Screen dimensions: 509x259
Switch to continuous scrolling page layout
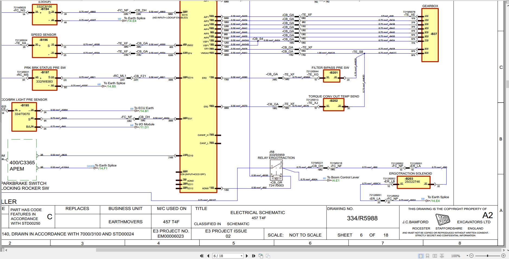click(428, 256)
